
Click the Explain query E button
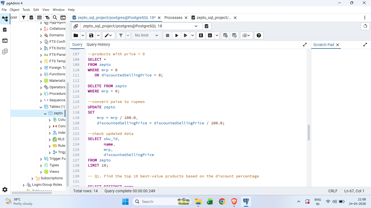click(201, 35)
